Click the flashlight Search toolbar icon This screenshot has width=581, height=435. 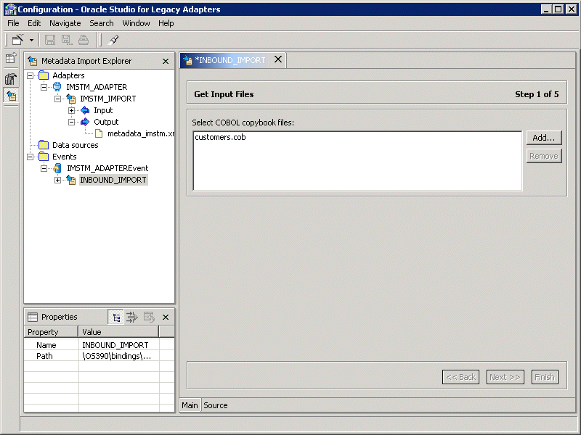pos(113,40)
